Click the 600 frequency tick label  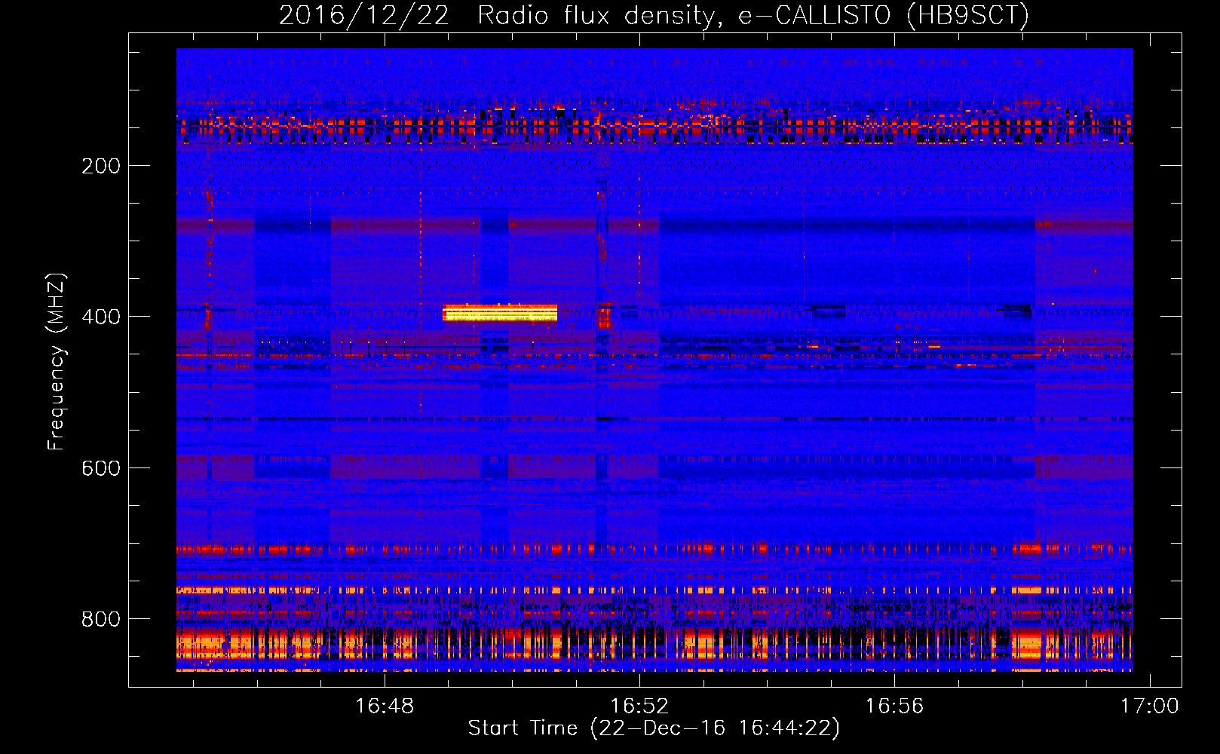pyautogui.click(x=101, y=468)
